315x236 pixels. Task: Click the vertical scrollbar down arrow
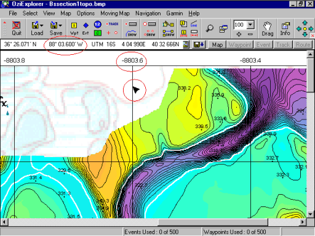(310, 214)
